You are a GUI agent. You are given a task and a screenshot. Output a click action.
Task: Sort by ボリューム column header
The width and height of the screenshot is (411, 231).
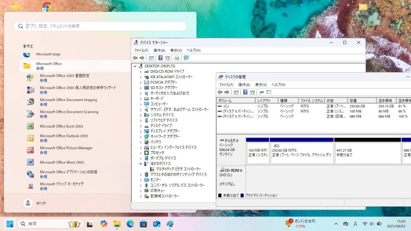click(236, 101)
